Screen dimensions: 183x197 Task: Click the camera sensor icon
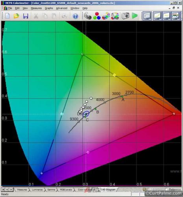[125, 16]
